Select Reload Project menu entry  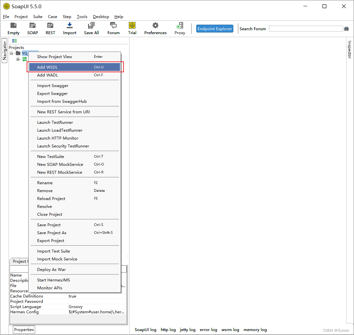tap(75, 198)
